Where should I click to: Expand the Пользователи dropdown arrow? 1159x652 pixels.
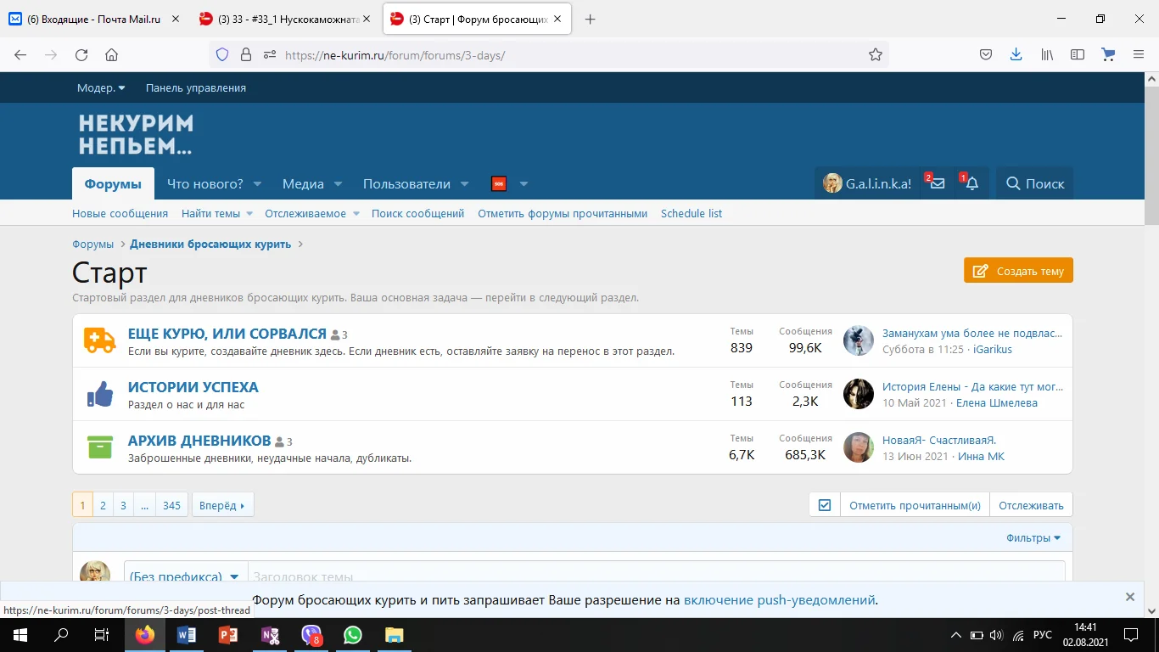464,184
